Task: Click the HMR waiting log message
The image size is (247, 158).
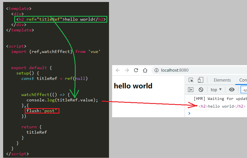Action: point(220,99)
